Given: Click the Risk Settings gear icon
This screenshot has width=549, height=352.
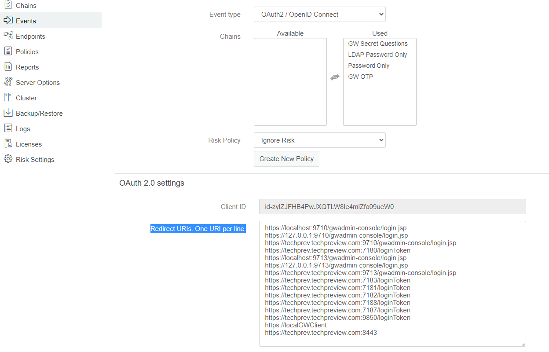Looking at the screenshot, I should click(x=8, y=159).
